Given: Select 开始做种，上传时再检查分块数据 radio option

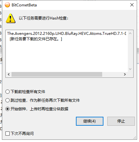Looking at the screenshot, I should pyautogui.click(x=7, y=109).
